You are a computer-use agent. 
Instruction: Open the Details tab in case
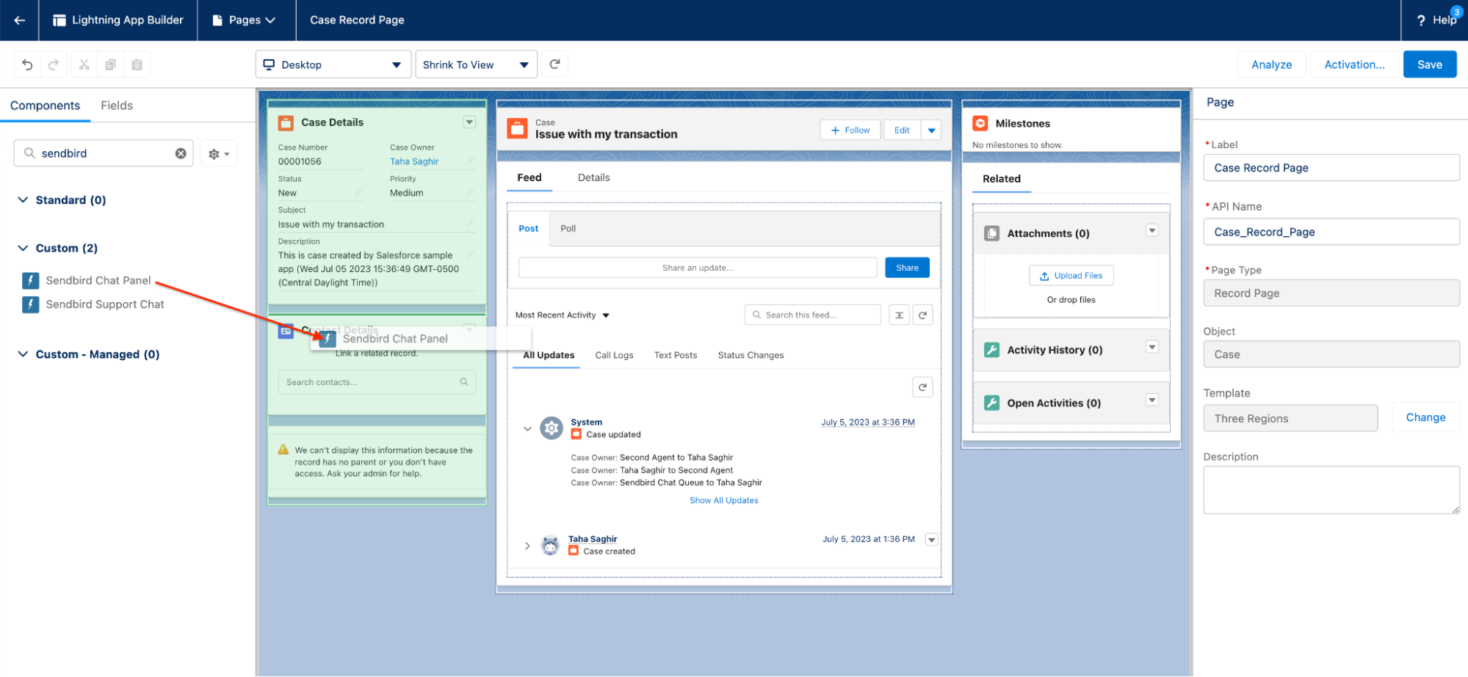(x=593, y=178)
